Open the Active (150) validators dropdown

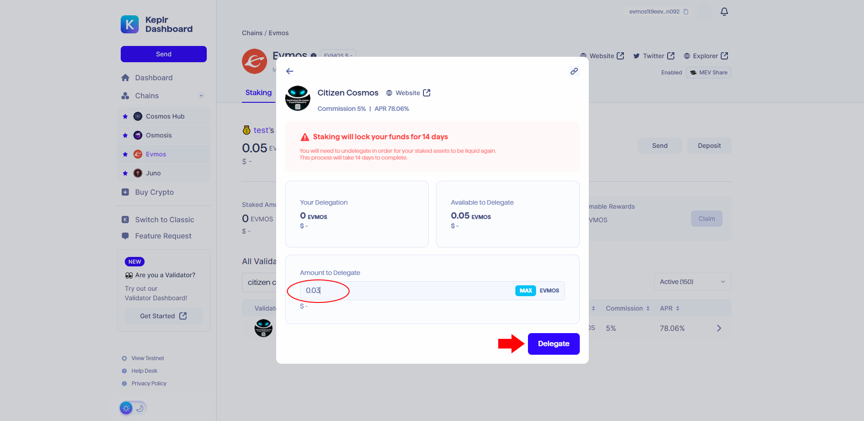692,282
